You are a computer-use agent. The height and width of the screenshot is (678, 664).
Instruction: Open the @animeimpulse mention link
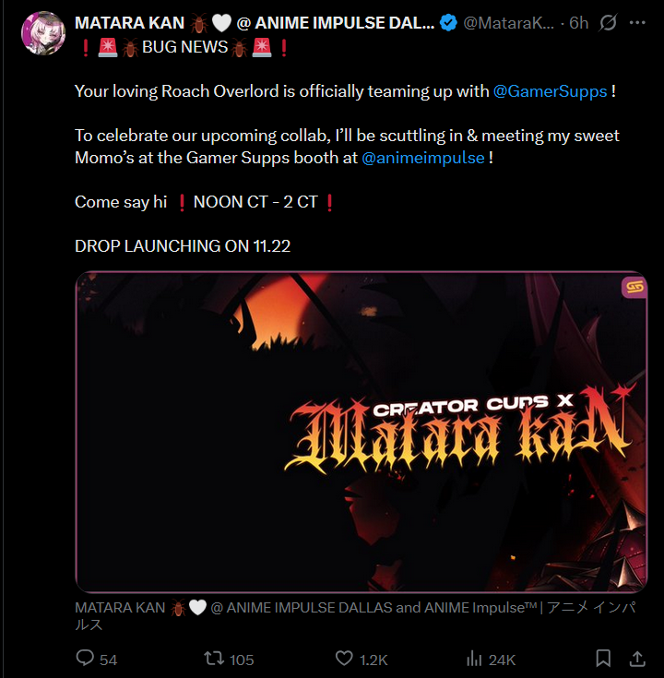click(422, 158)
